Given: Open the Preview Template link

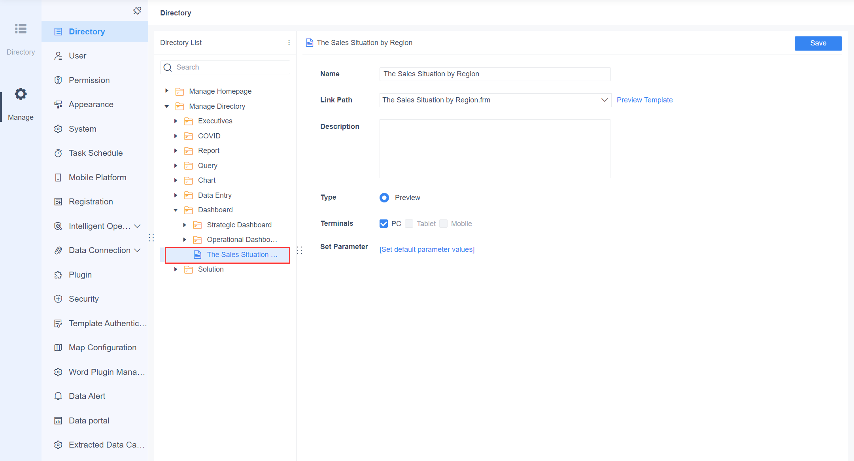Looking at the screenshot, I should tap(644, 100).
